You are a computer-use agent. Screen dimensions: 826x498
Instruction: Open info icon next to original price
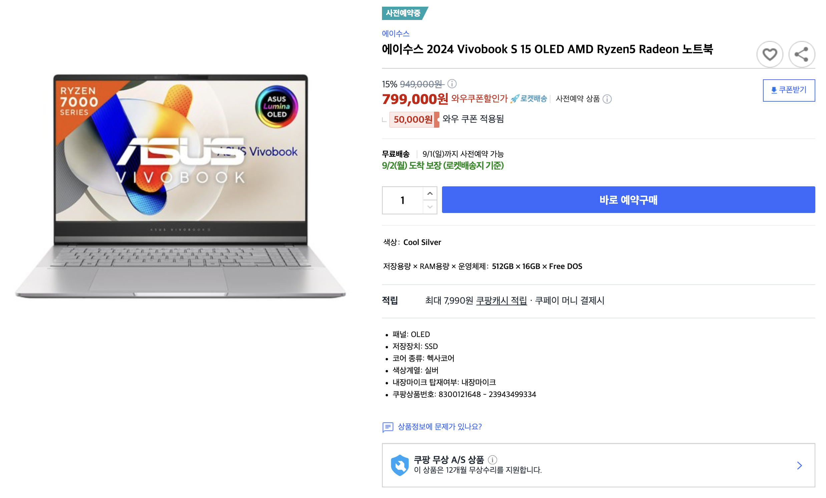(x=452, y=83)
